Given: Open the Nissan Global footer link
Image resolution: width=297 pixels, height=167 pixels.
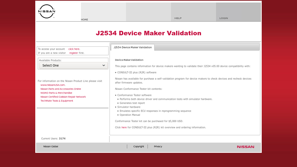Looking at the screenshot, I should point(50,146).
